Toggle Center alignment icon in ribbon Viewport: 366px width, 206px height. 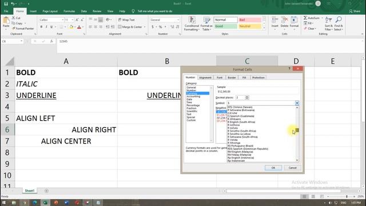(96, 27)
